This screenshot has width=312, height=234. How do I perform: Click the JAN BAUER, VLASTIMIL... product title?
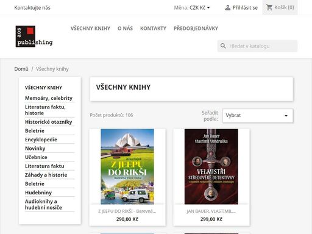point(211,211)
